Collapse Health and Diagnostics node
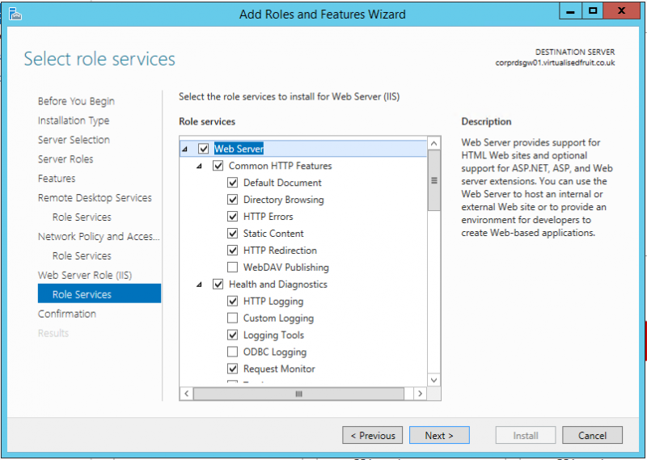647x460 pixels. (200, 285)
